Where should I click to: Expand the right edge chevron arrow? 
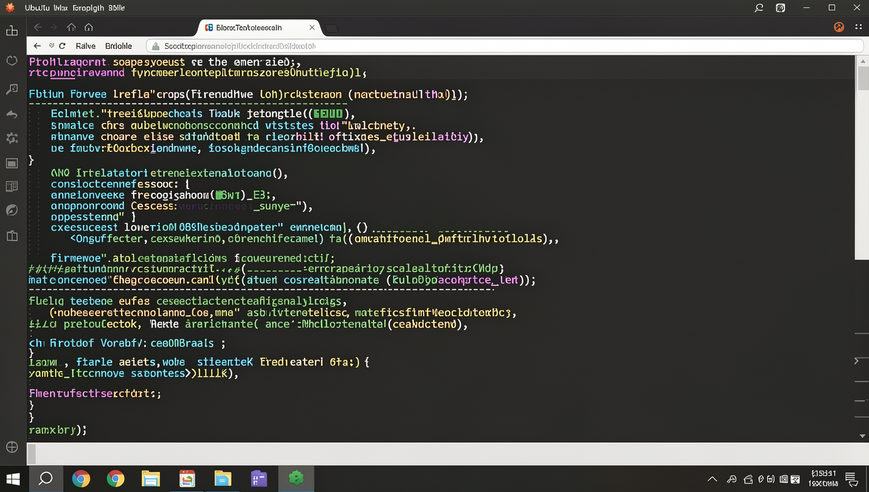pyautogui.click(x=857, y=361)
